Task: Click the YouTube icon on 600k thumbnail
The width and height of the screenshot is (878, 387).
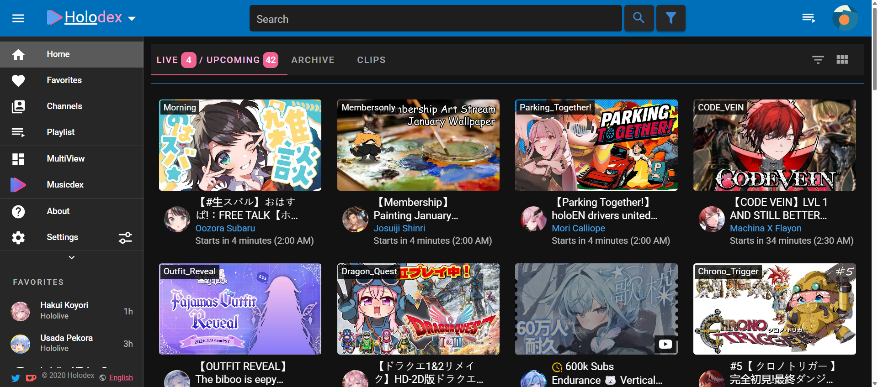Action: coord(665,344)
